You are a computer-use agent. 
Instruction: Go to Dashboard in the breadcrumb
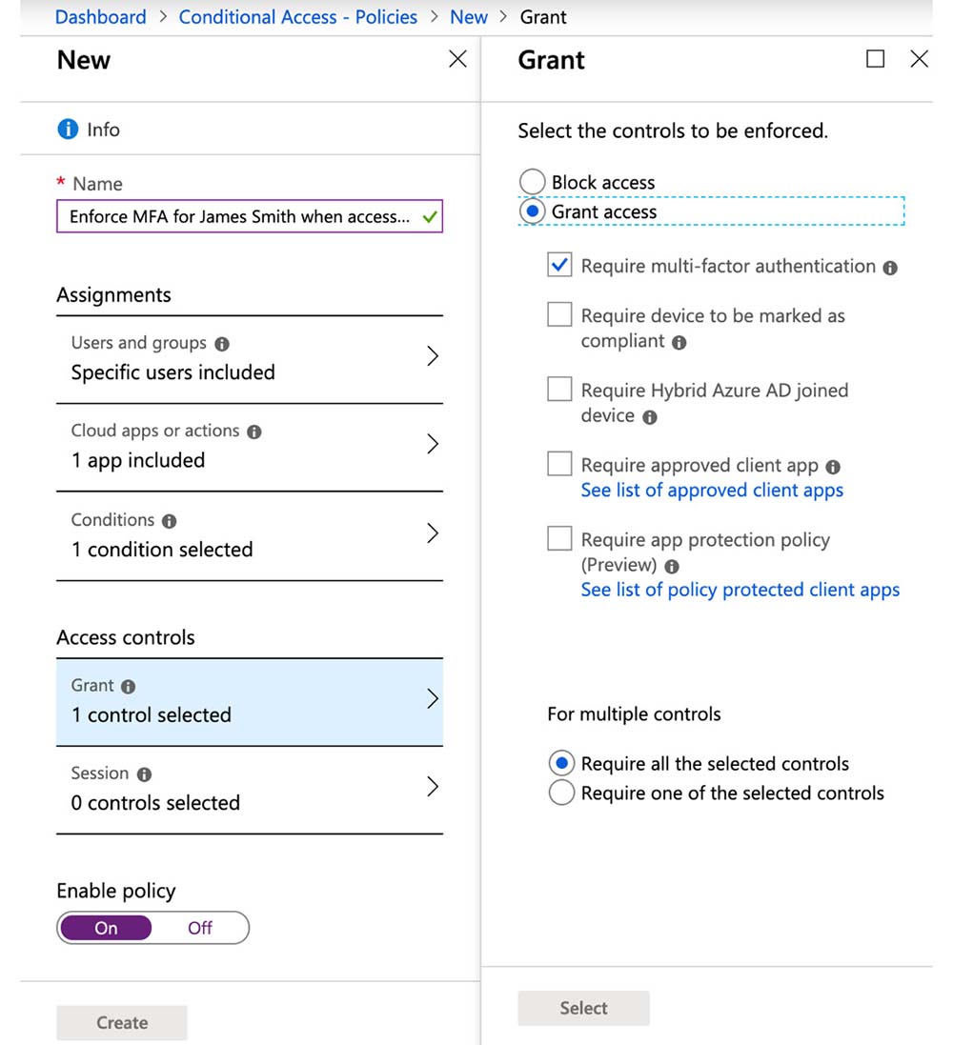pyautogui.click(x=101, y=17)
